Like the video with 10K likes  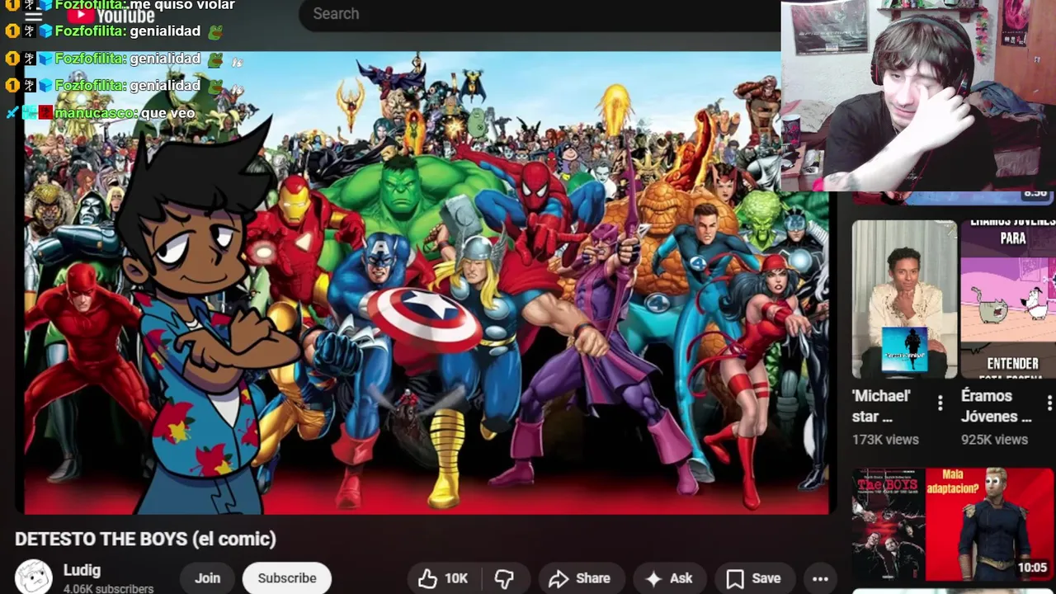443,579
